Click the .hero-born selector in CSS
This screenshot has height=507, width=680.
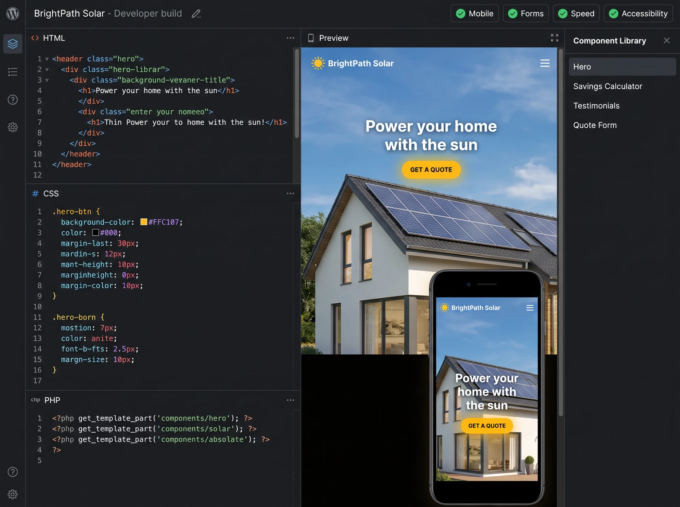click(74, 317)
